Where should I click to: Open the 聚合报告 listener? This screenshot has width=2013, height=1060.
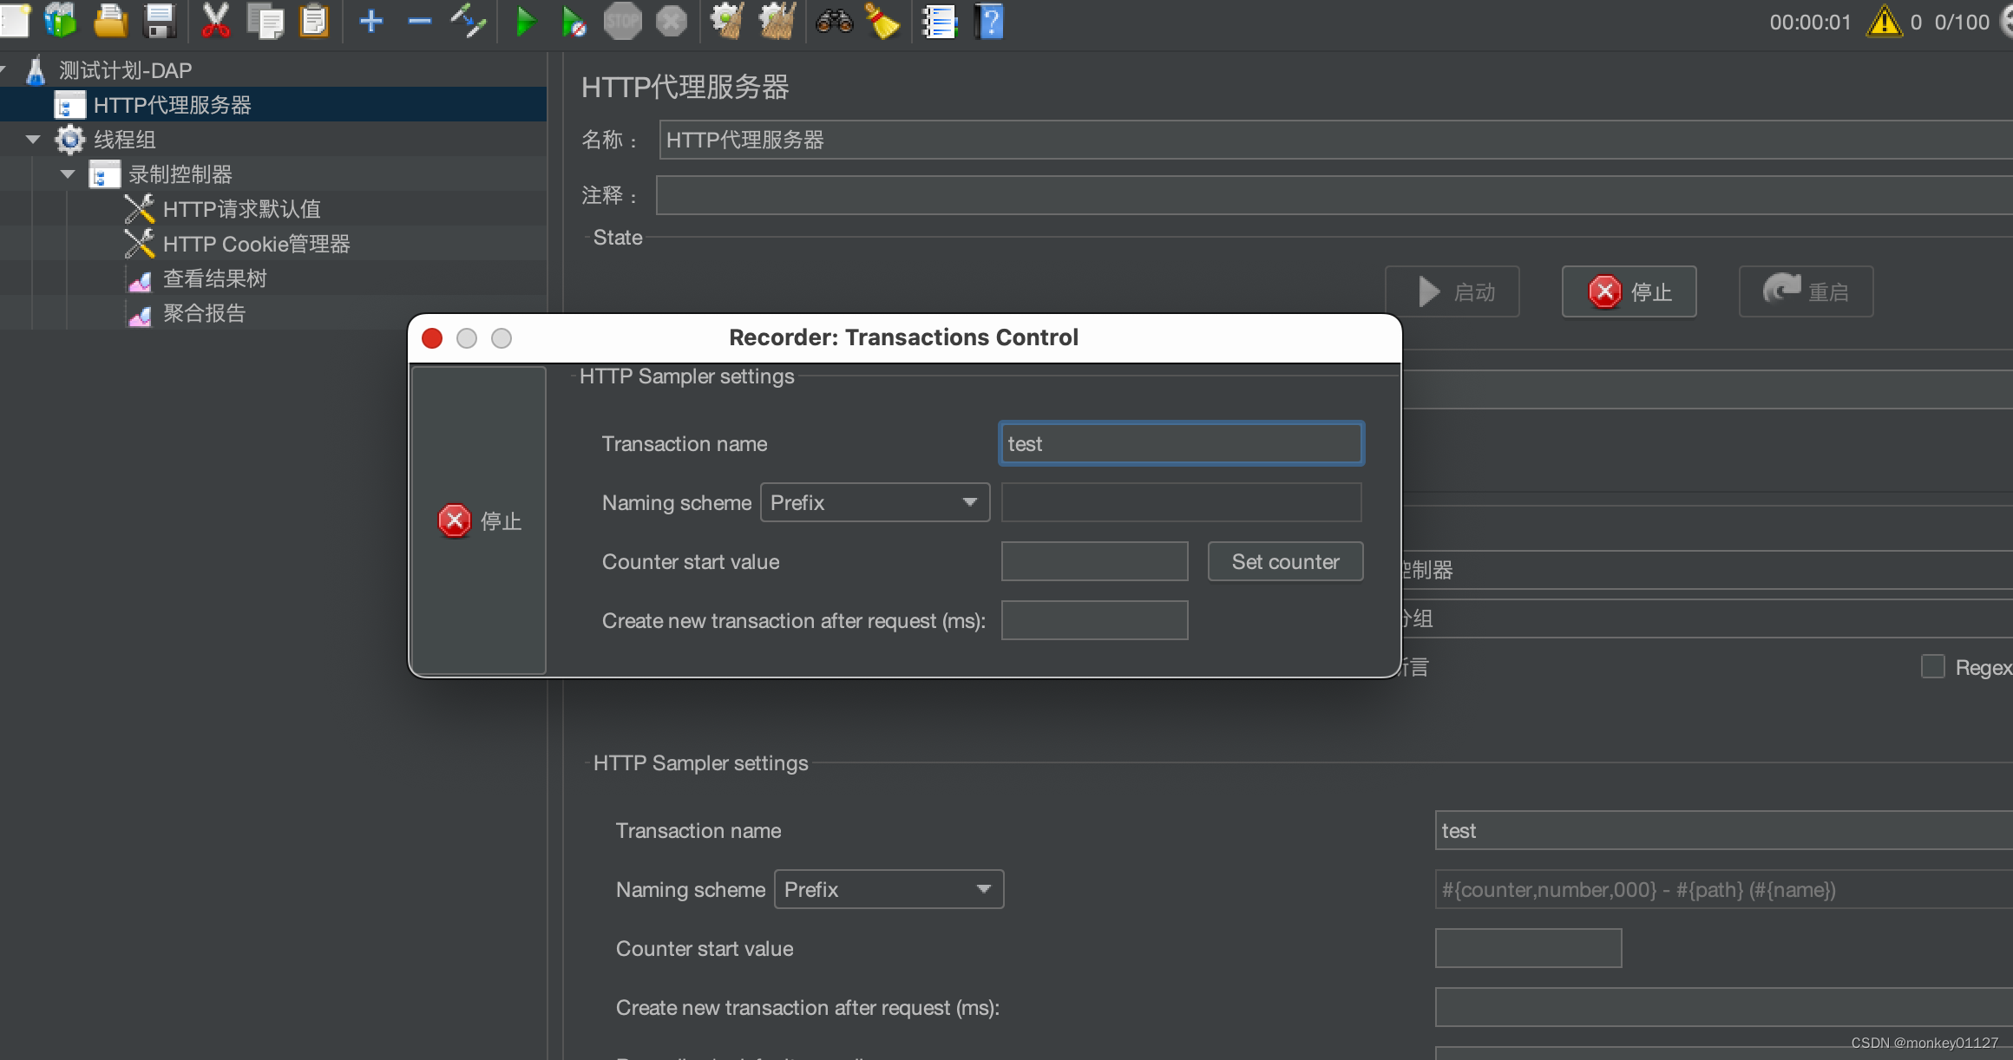204,313
